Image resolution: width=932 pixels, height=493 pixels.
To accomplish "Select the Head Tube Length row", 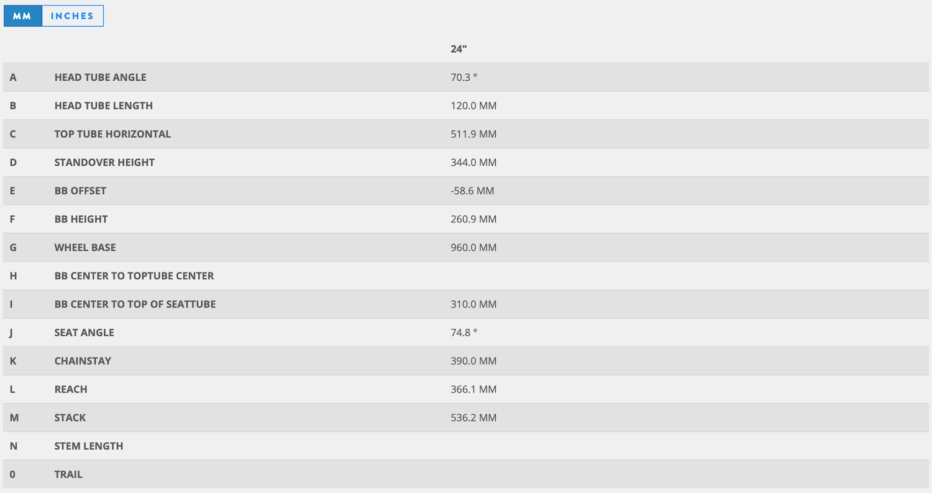I will click(x=466, y=106).
